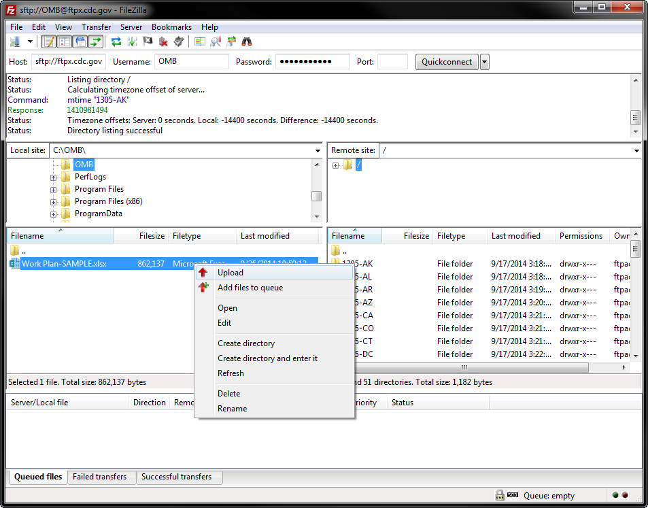
Task: Switch to the Failed transfers tab
Action: coord(100,477)
